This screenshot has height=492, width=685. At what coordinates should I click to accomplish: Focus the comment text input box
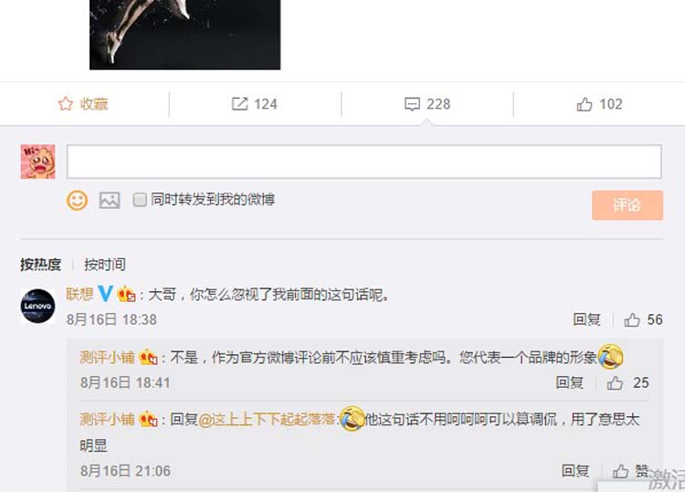tap(364, 162)
